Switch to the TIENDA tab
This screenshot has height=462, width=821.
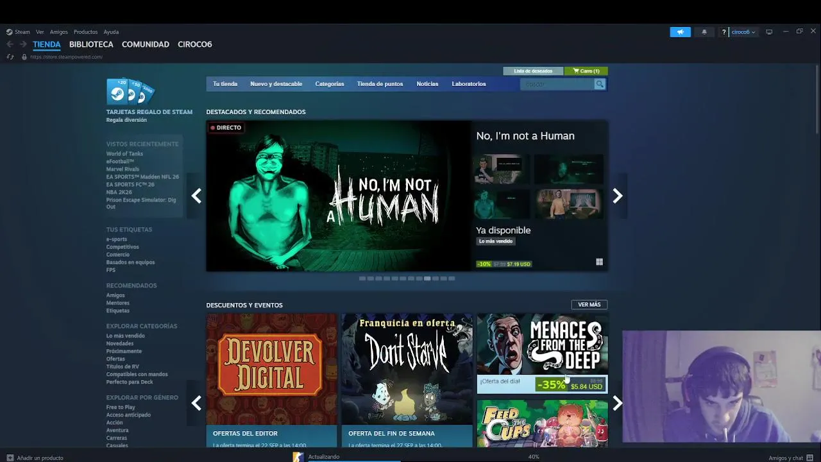point(47,44)
